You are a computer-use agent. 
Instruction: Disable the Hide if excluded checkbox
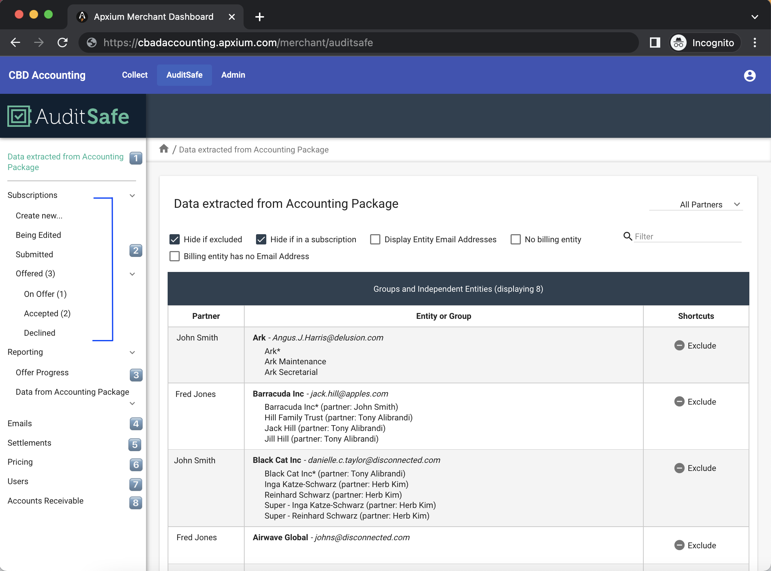pyautogui.click(x=174, y=239)
